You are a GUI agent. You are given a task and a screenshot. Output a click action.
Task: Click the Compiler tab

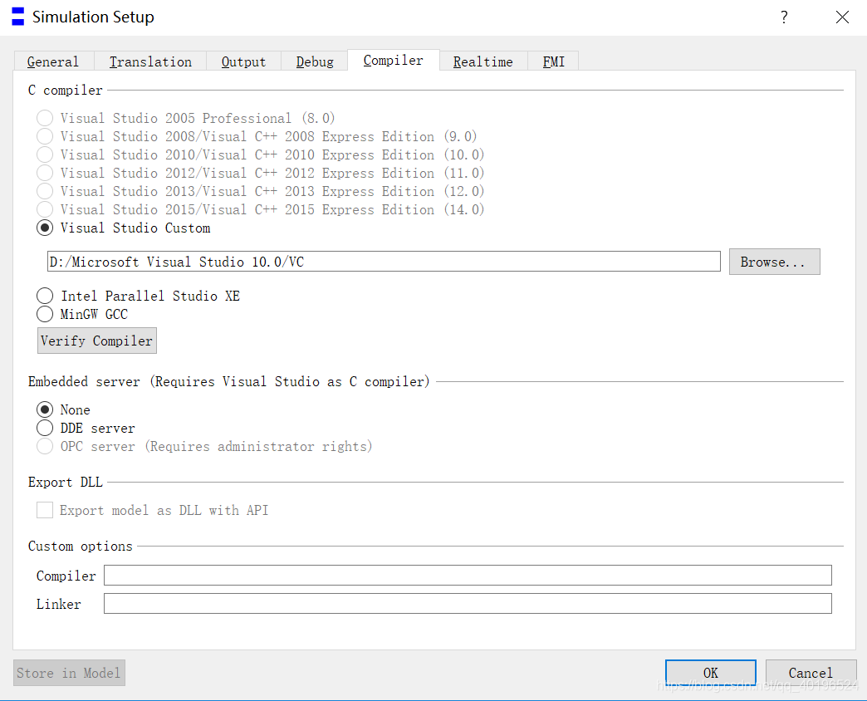(393, 61)
